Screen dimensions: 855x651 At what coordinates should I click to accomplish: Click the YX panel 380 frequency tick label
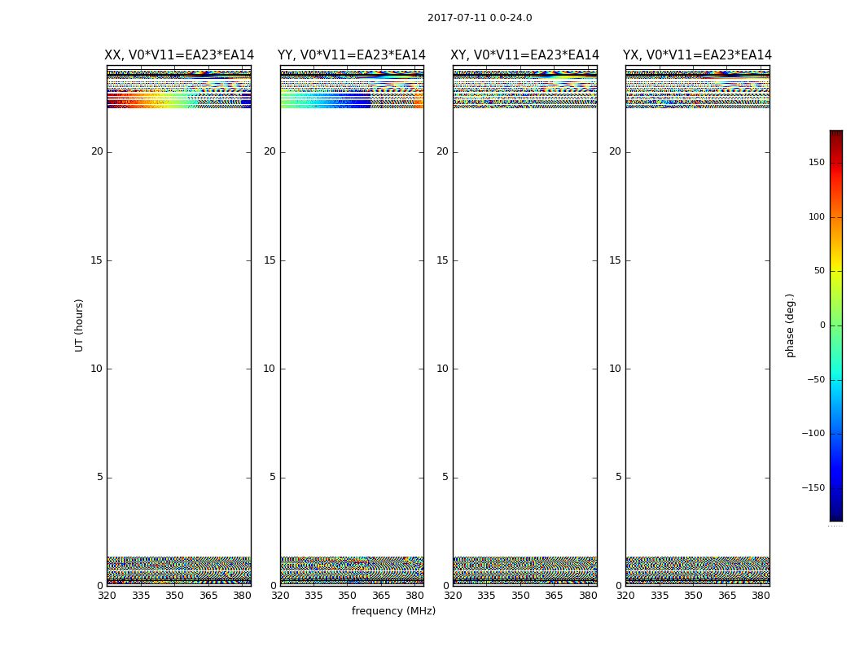(761, 596)
